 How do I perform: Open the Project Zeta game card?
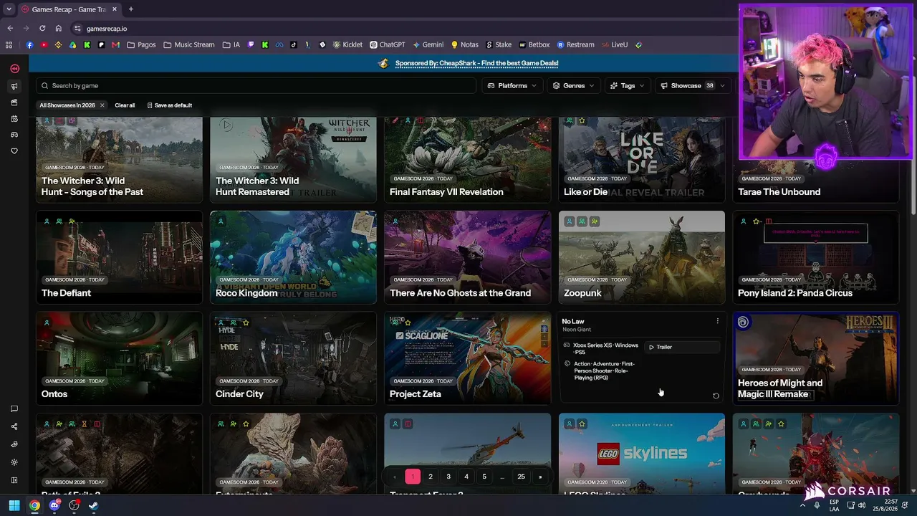[467, 358]
